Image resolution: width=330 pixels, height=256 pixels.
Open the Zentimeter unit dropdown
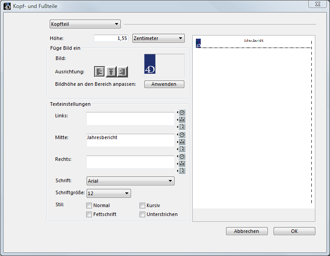(159, 38)
